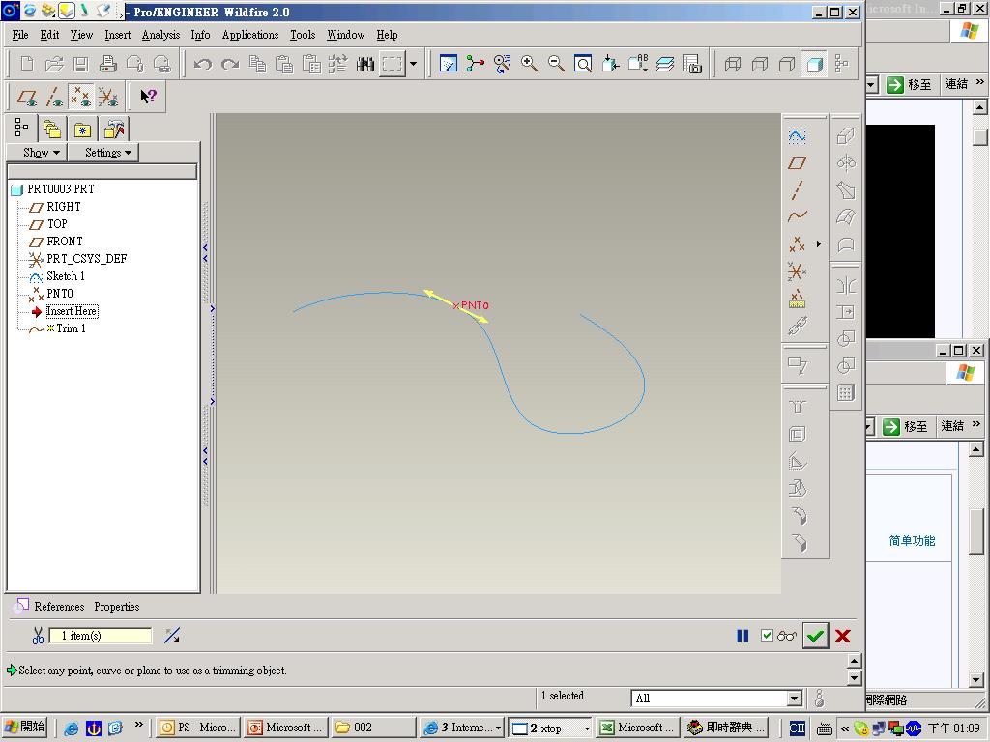Viewport: 990px width, 742px height.
Task: Click the Undo arrow icon
Action: click(203, 64)
